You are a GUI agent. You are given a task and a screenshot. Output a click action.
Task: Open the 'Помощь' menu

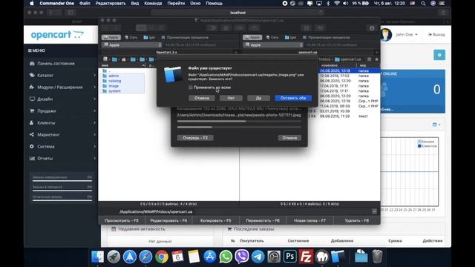tap(214, 3)
